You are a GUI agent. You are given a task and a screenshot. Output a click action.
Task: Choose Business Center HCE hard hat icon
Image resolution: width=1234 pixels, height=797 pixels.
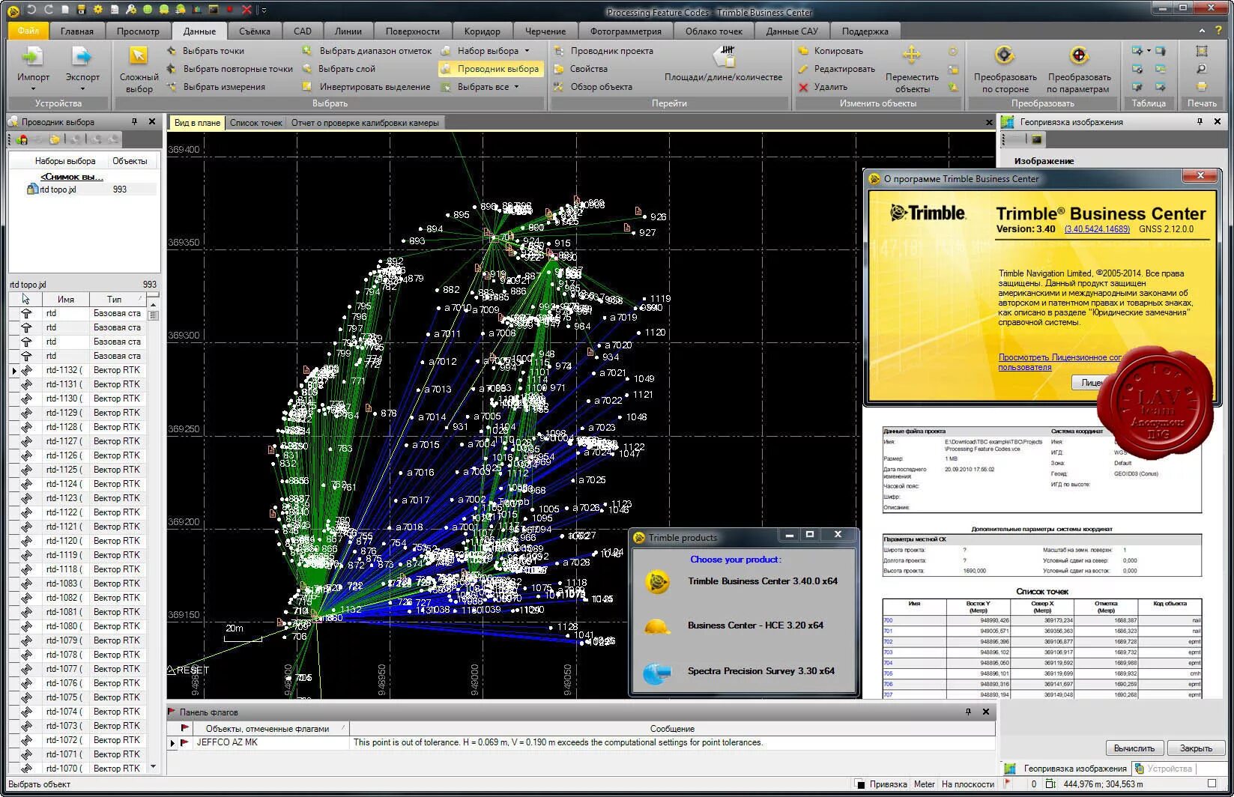[x=657, y=626]
